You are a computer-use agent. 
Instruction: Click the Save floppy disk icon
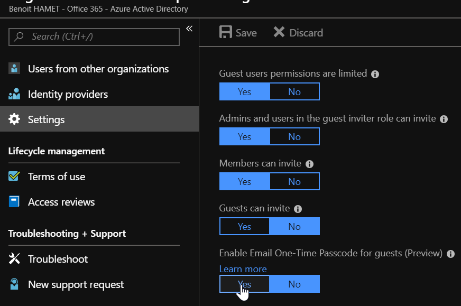(226, 32)
